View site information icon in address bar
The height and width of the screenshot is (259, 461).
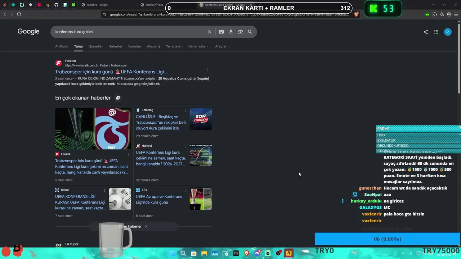[x=105, y=14]
